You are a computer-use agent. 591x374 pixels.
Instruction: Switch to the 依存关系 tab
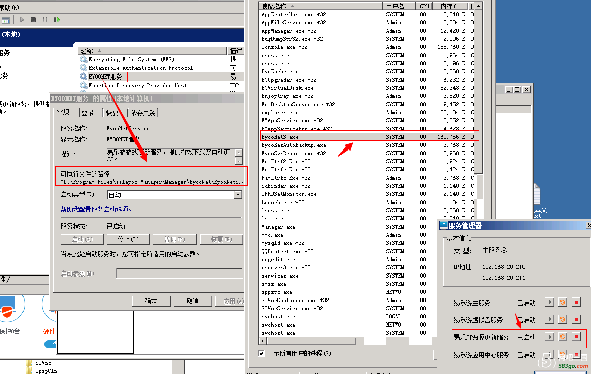143,113
